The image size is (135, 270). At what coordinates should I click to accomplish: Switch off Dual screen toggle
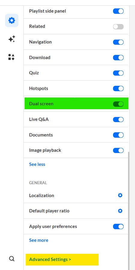[118, 104]
